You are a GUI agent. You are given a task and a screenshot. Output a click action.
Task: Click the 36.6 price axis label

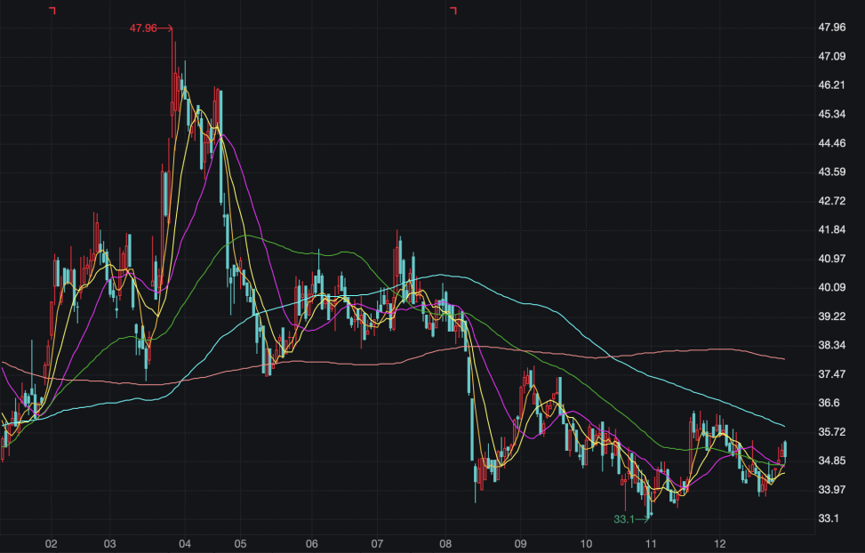click(829, 403)
